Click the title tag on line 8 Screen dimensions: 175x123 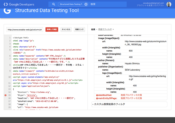coord(48,66)
